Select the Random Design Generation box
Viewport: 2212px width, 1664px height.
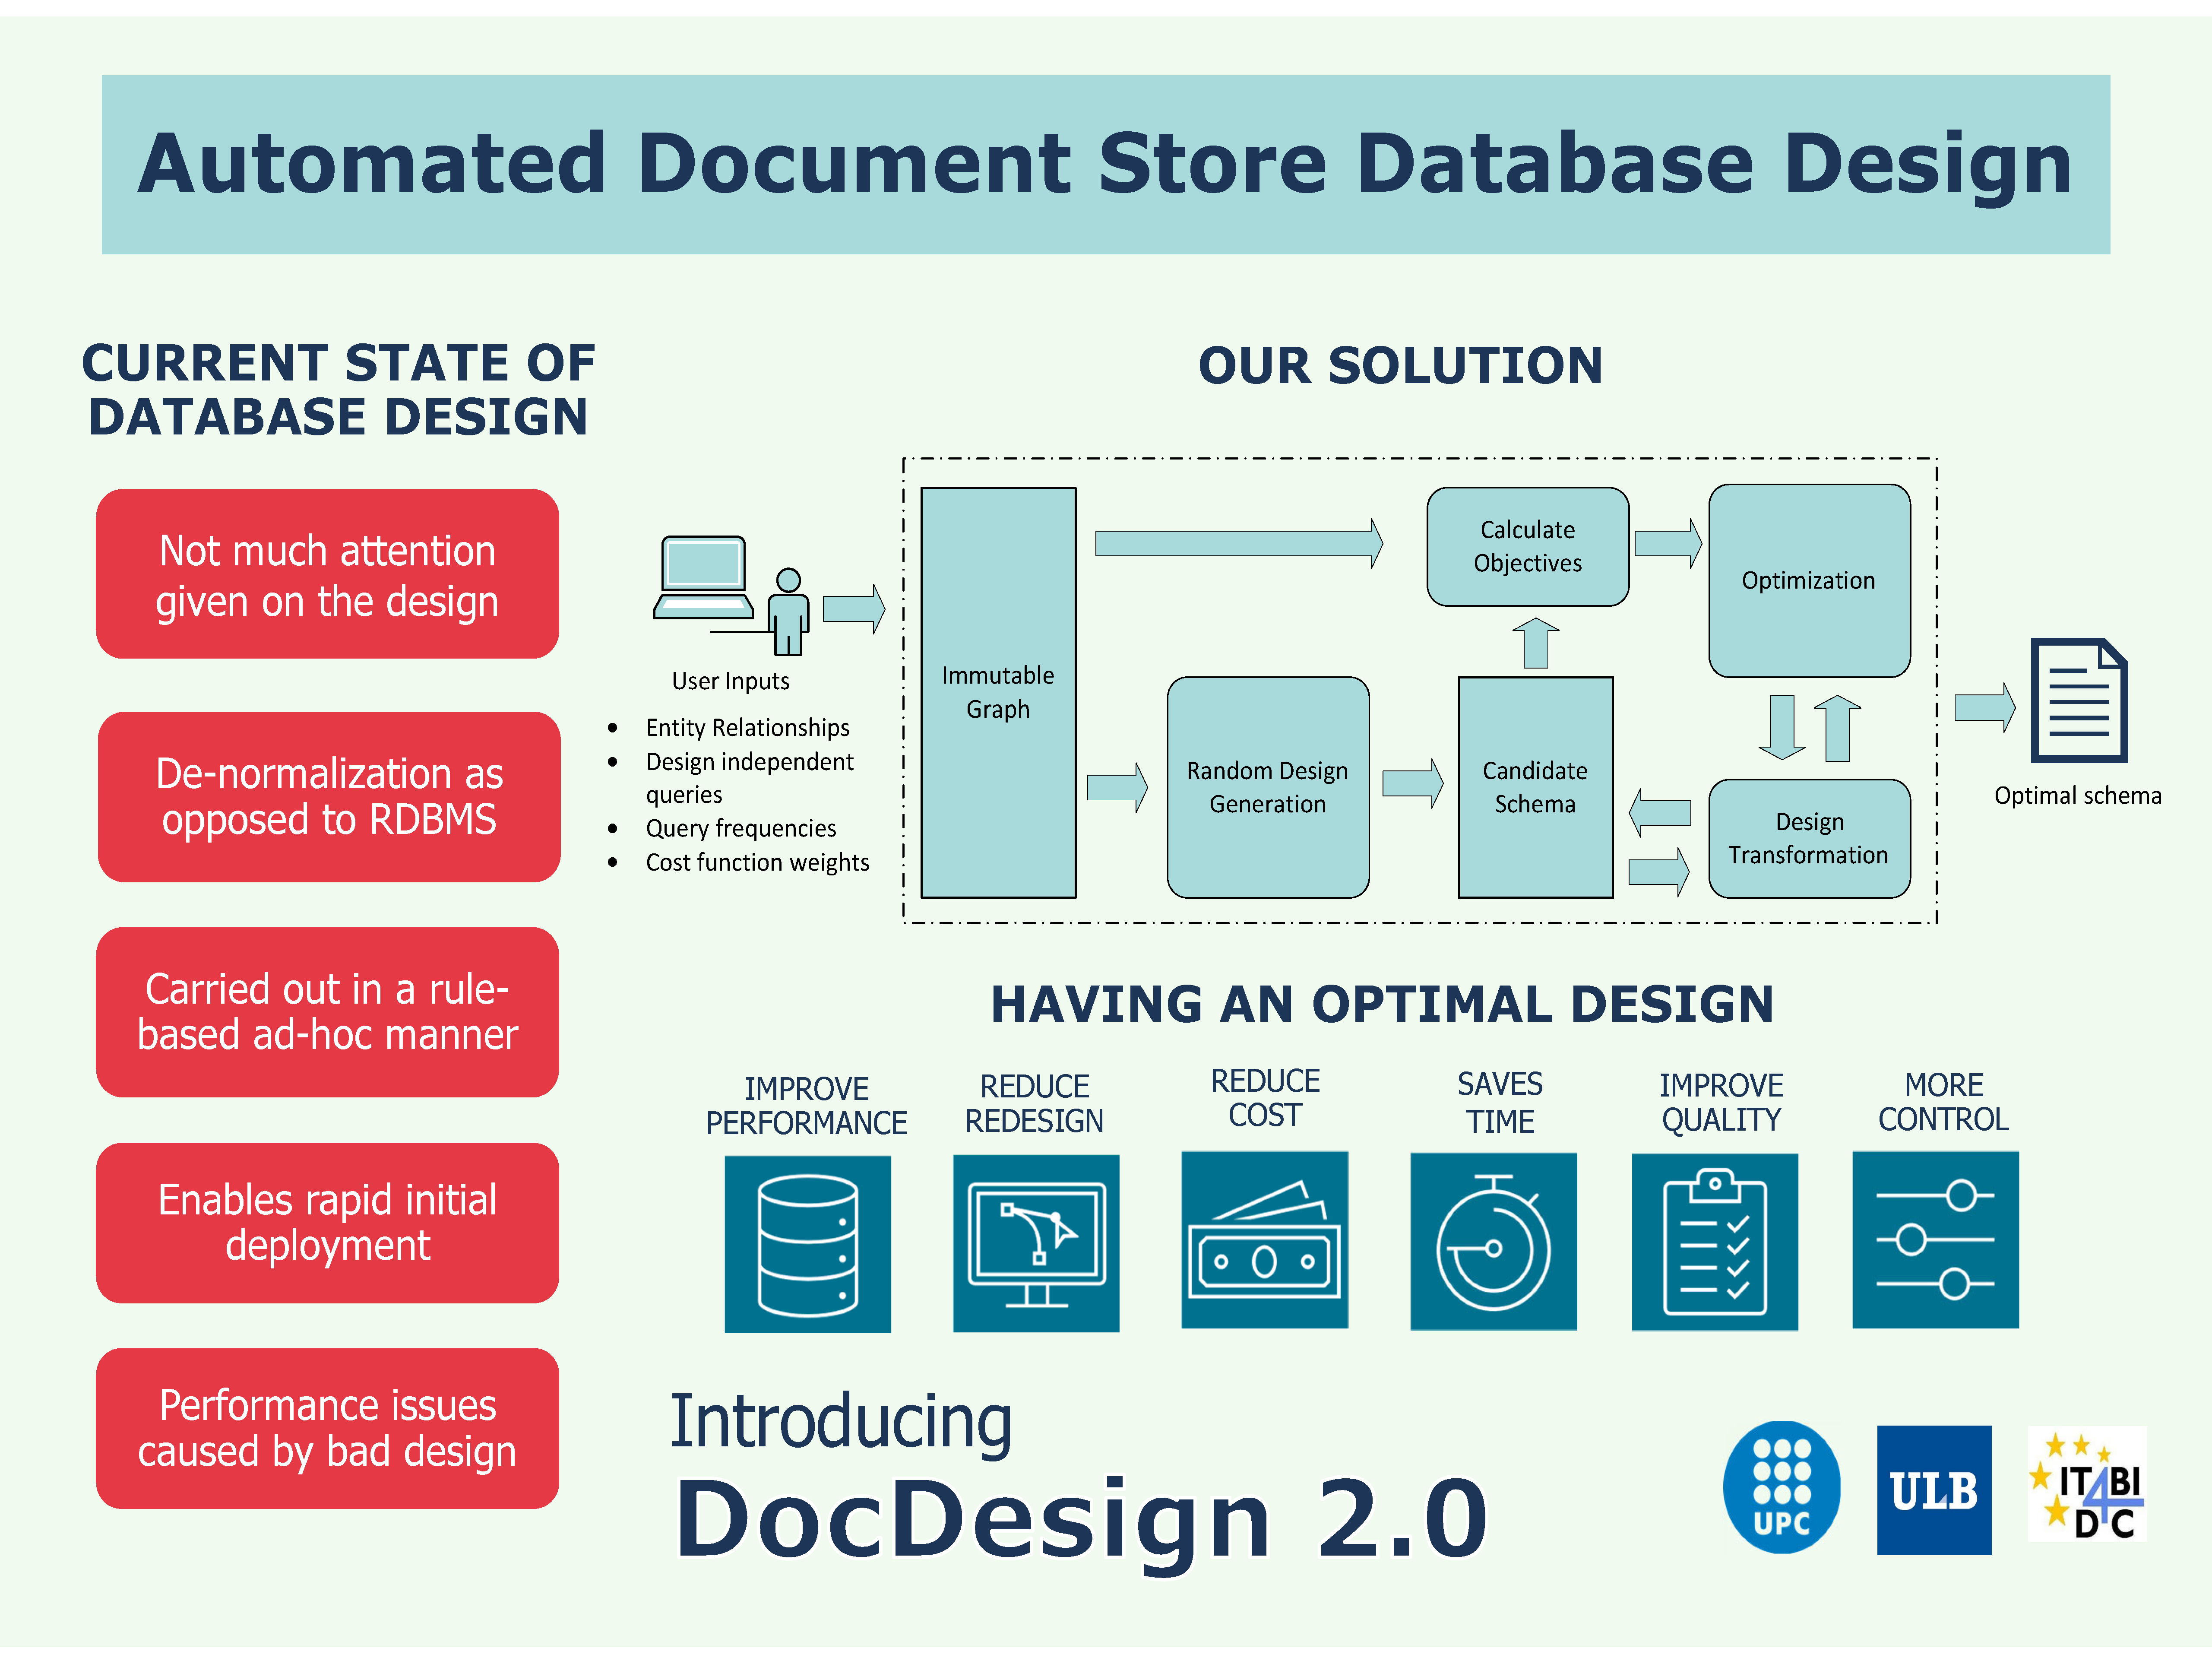(x=1268, y=787)
